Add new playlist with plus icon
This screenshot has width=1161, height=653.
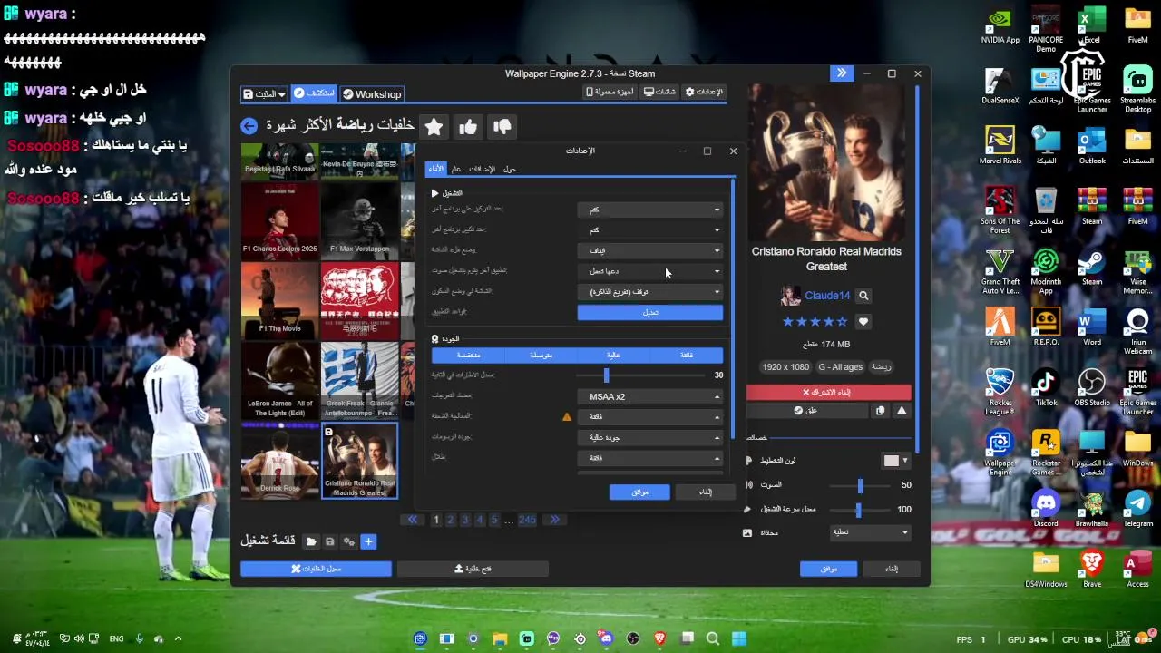[x=368, y=541]
